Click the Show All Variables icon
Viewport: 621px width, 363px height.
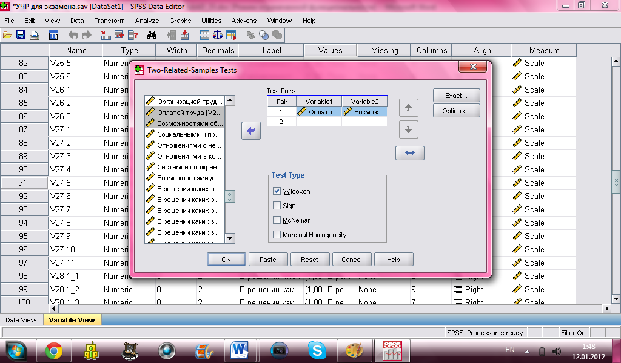click(277, 35)
